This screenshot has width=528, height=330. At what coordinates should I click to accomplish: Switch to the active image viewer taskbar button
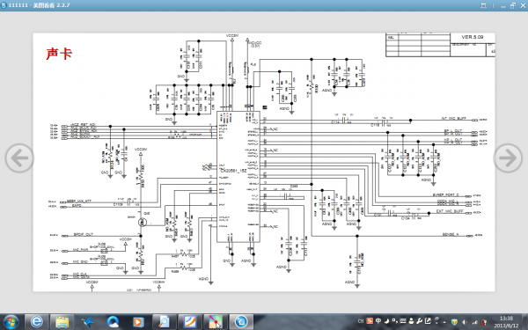[x=241, y=322]
